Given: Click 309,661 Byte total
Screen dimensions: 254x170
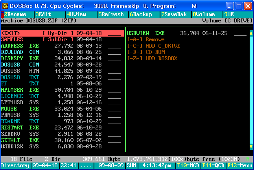Looking at the screenshot, I should coord(101,159).
